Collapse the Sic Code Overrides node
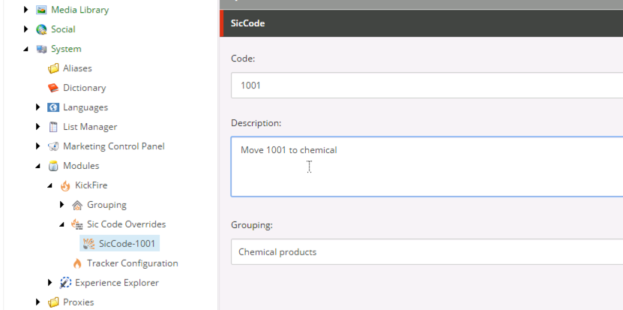Image resolution: width=623 pixels, height=310 pixels. 62,224
